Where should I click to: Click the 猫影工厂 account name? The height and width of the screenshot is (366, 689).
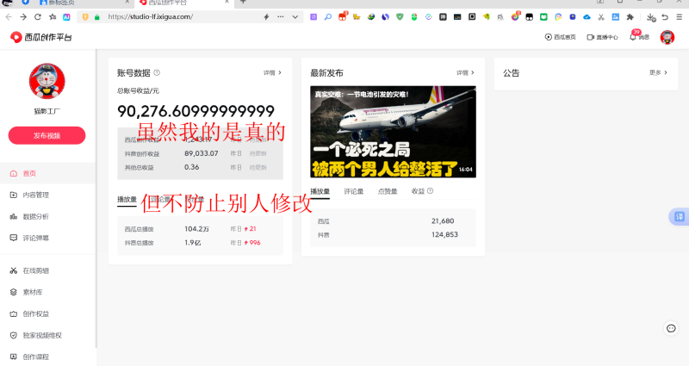coord(47,111)
